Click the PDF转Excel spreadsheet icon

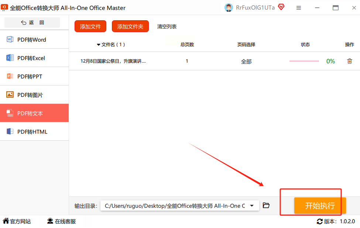(10, 58)
